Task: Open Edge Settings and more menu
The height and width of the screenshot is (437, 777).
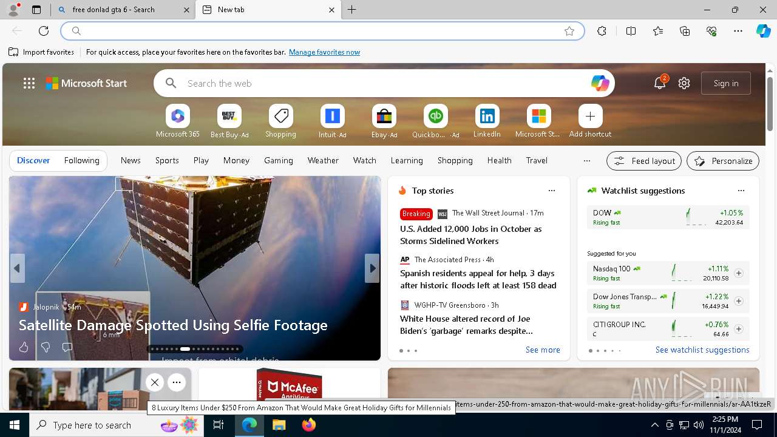Action: pos(738,31)
